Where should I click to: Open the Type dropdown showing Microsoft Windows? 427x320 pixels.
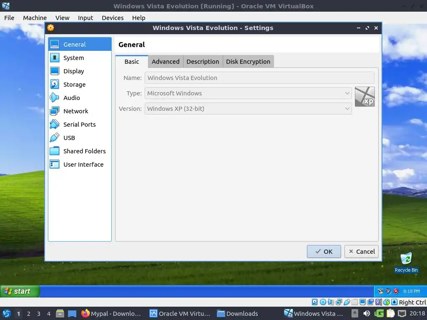[x=248, y=93]
